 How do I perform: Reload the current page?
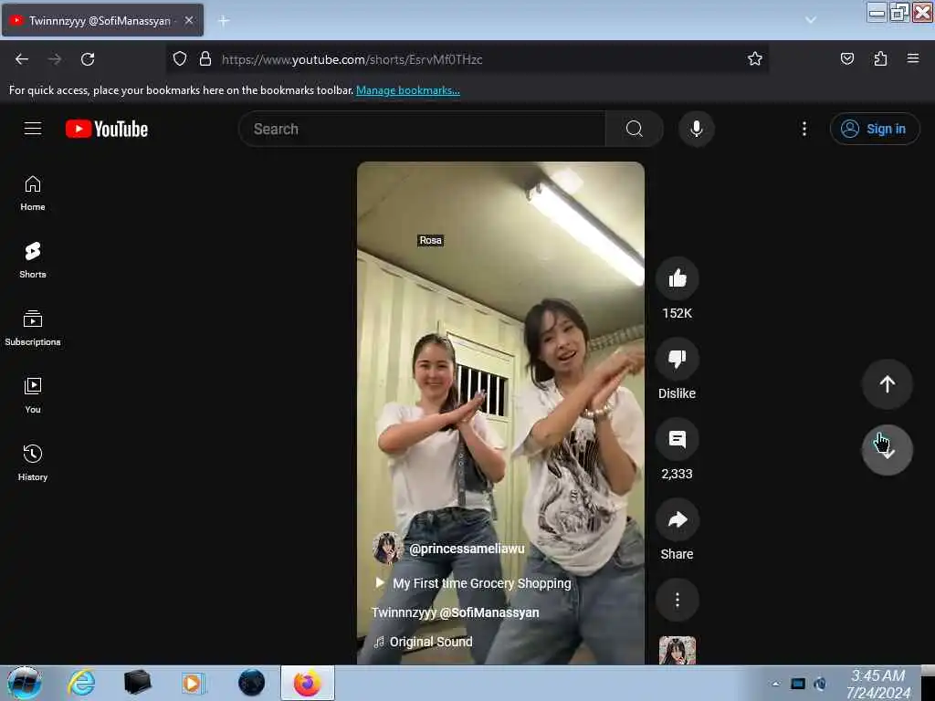coord(88,59)
